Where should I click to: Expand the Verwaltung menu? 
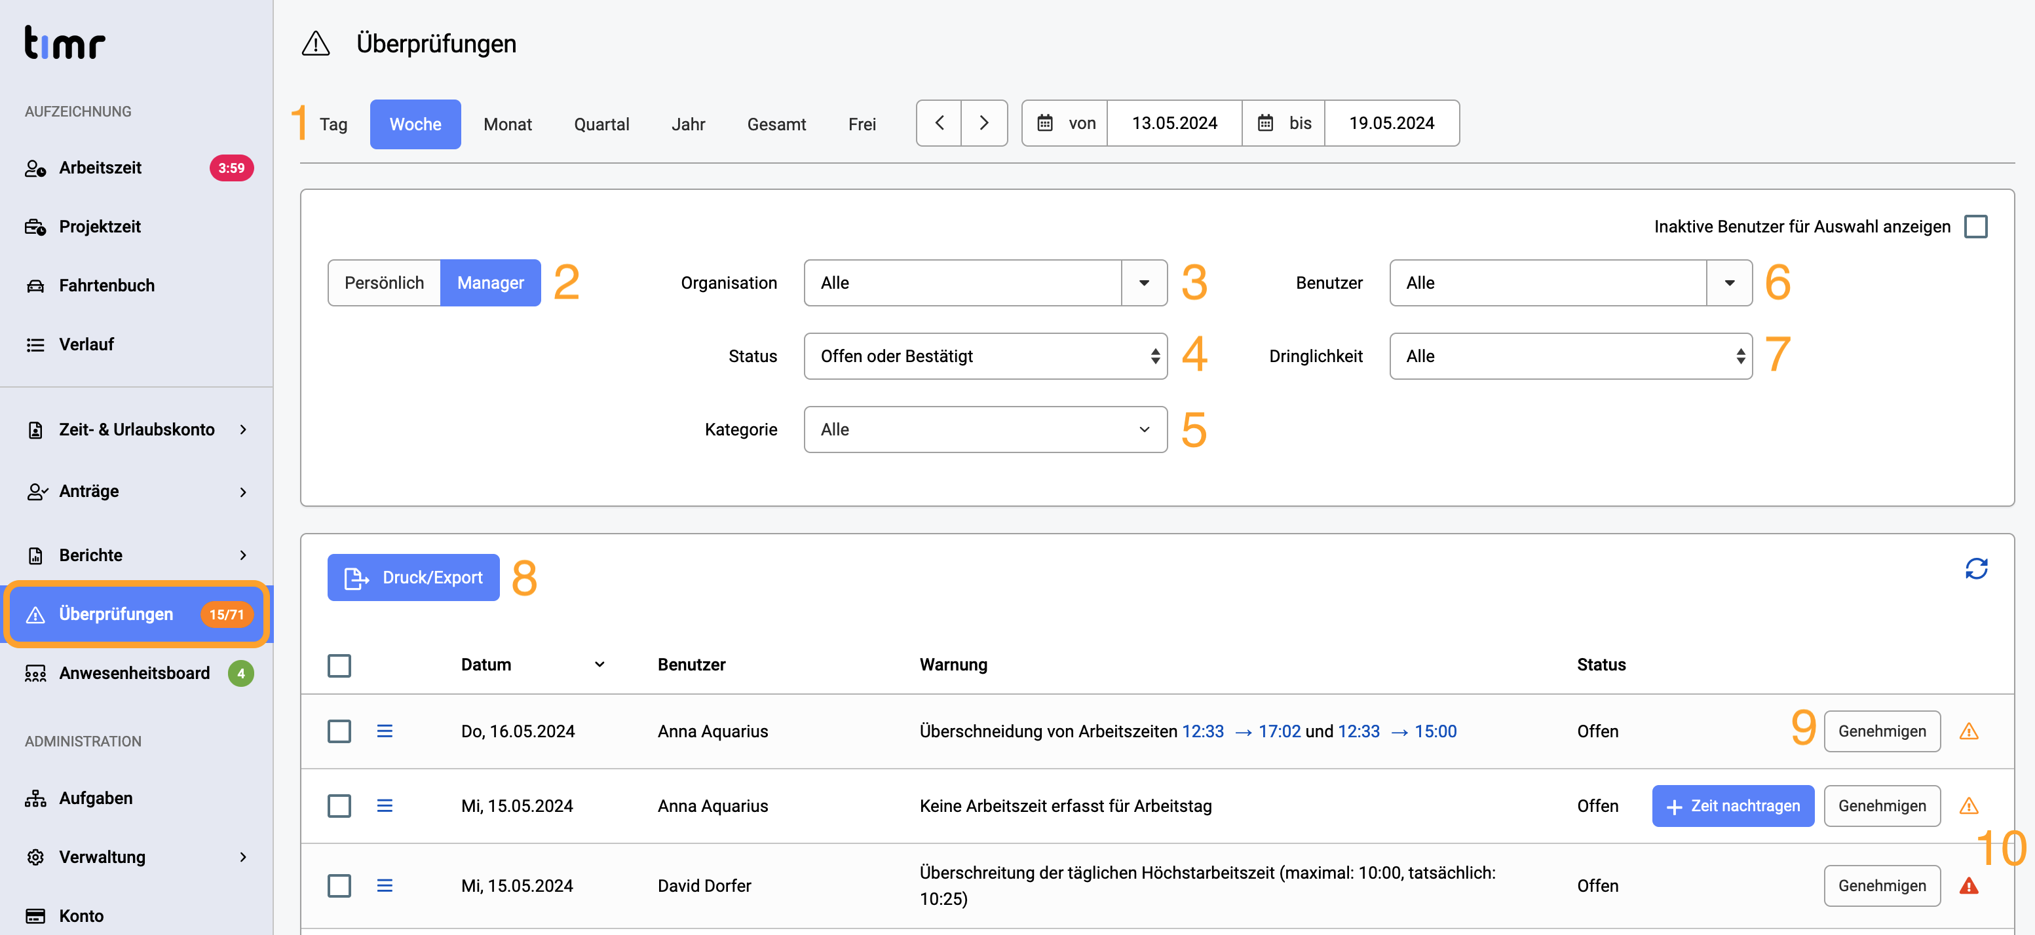point(137,857)
